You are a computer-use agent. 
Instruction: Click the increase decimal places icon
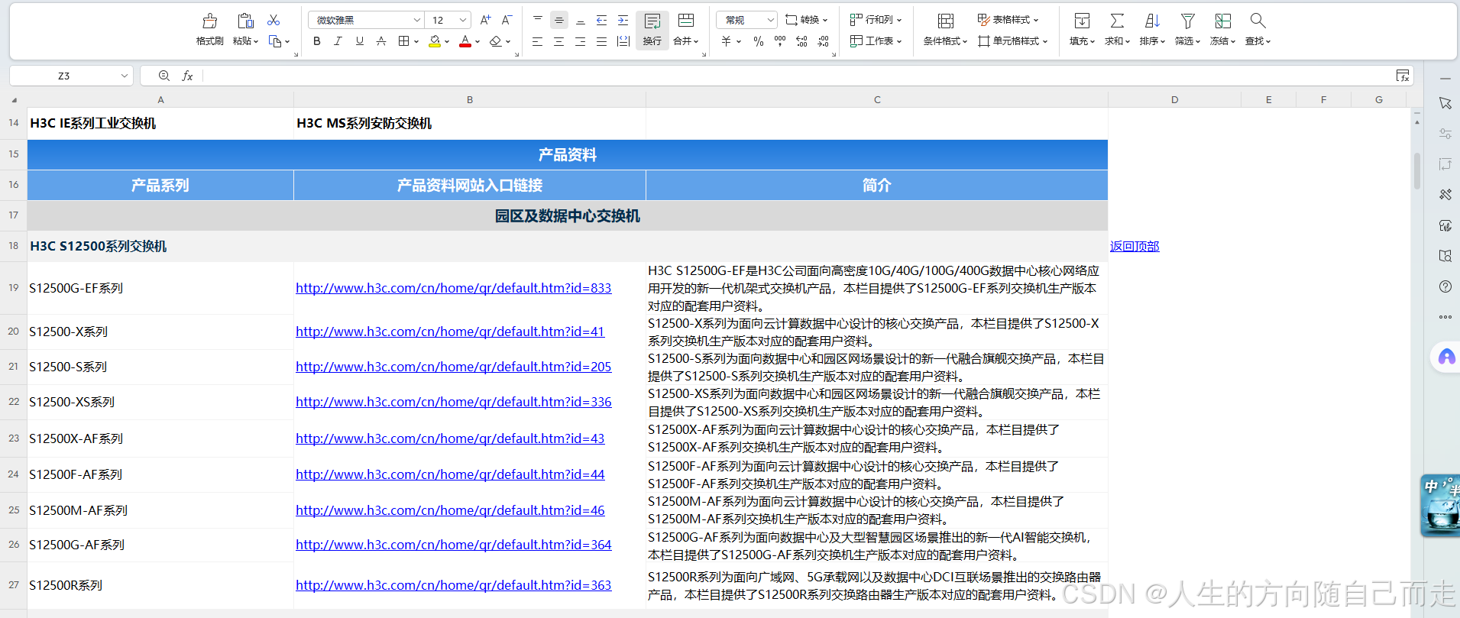click(801, 41)
